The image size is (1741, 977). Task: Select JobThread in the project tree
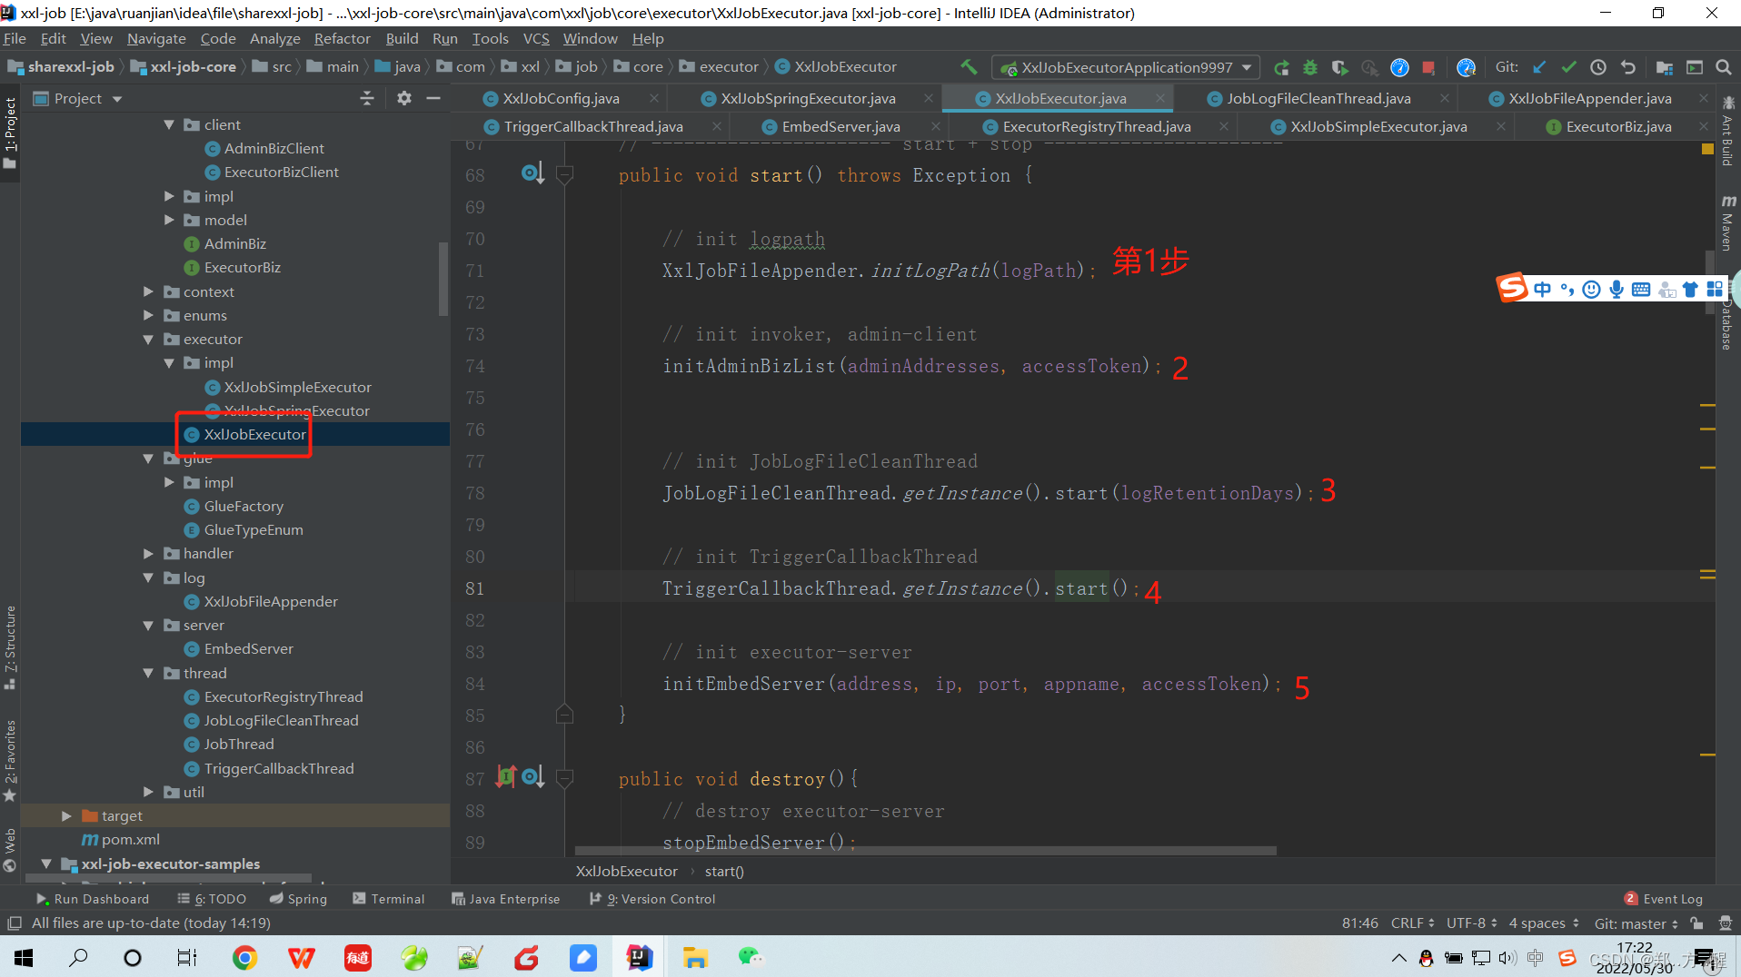(238, 744)
